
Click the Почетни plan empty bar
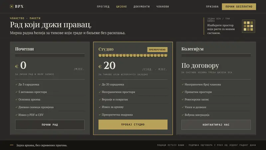50,55
